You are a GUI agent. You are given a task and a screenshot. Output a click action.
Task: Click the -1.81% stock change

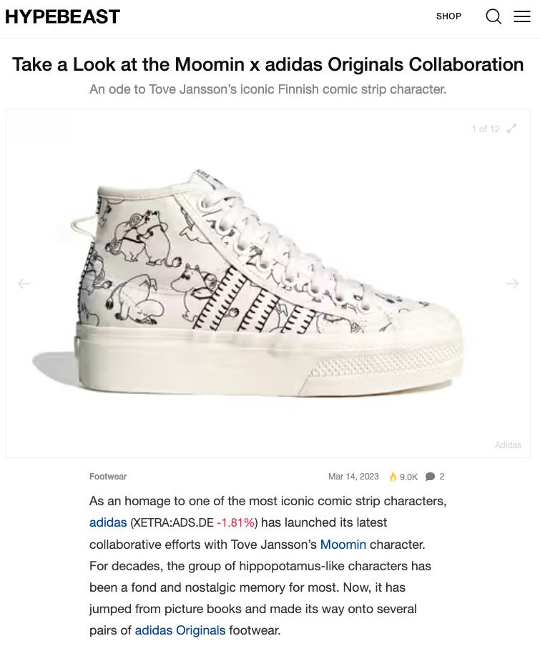point(235,522)
